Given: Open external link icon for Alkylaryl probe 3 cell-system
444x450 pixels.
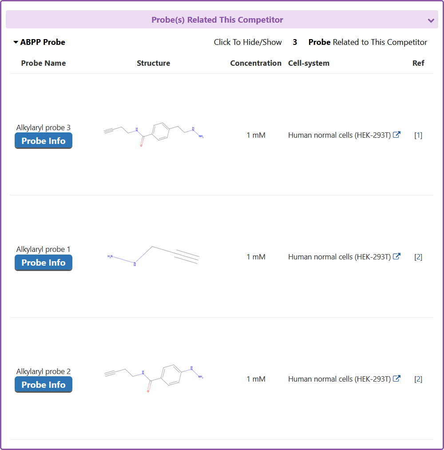Looking at the screenshot, I should 397,135.
